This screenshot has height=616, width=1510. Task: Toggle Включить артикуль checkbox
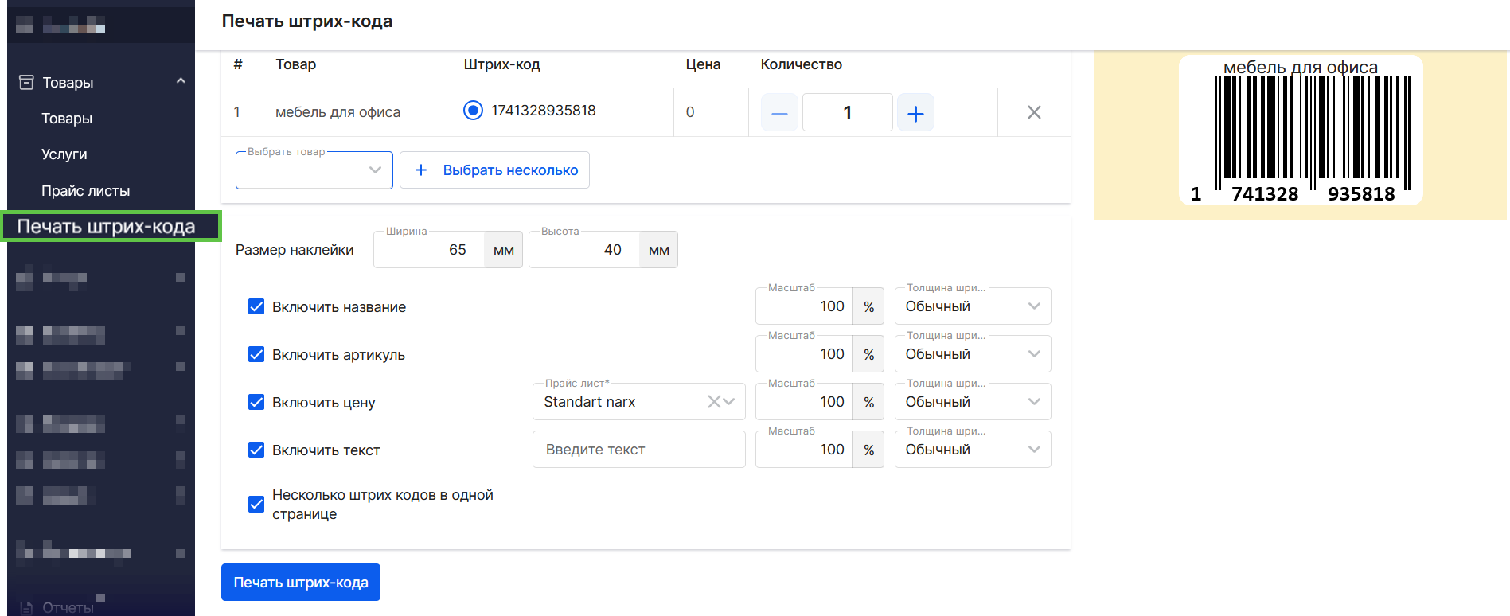(x=256, y=355)
